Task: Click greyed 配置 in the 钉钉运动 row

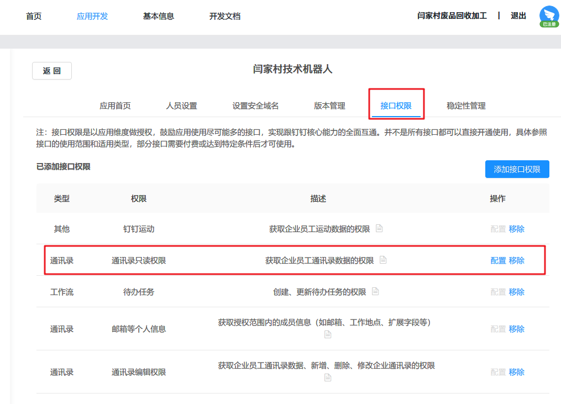Action: pos(498,229)
